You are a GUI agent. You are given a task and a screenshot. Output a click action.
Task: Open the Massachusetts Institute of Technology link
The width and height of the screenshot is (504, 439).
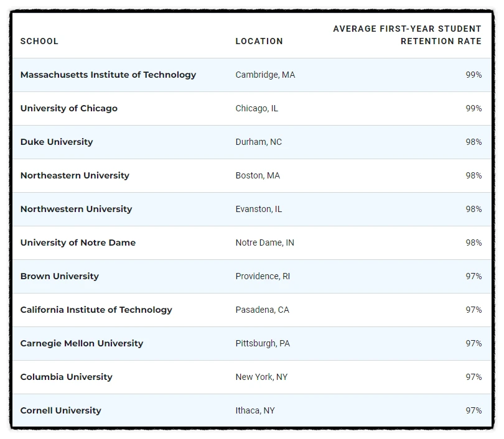coord(108,75)
